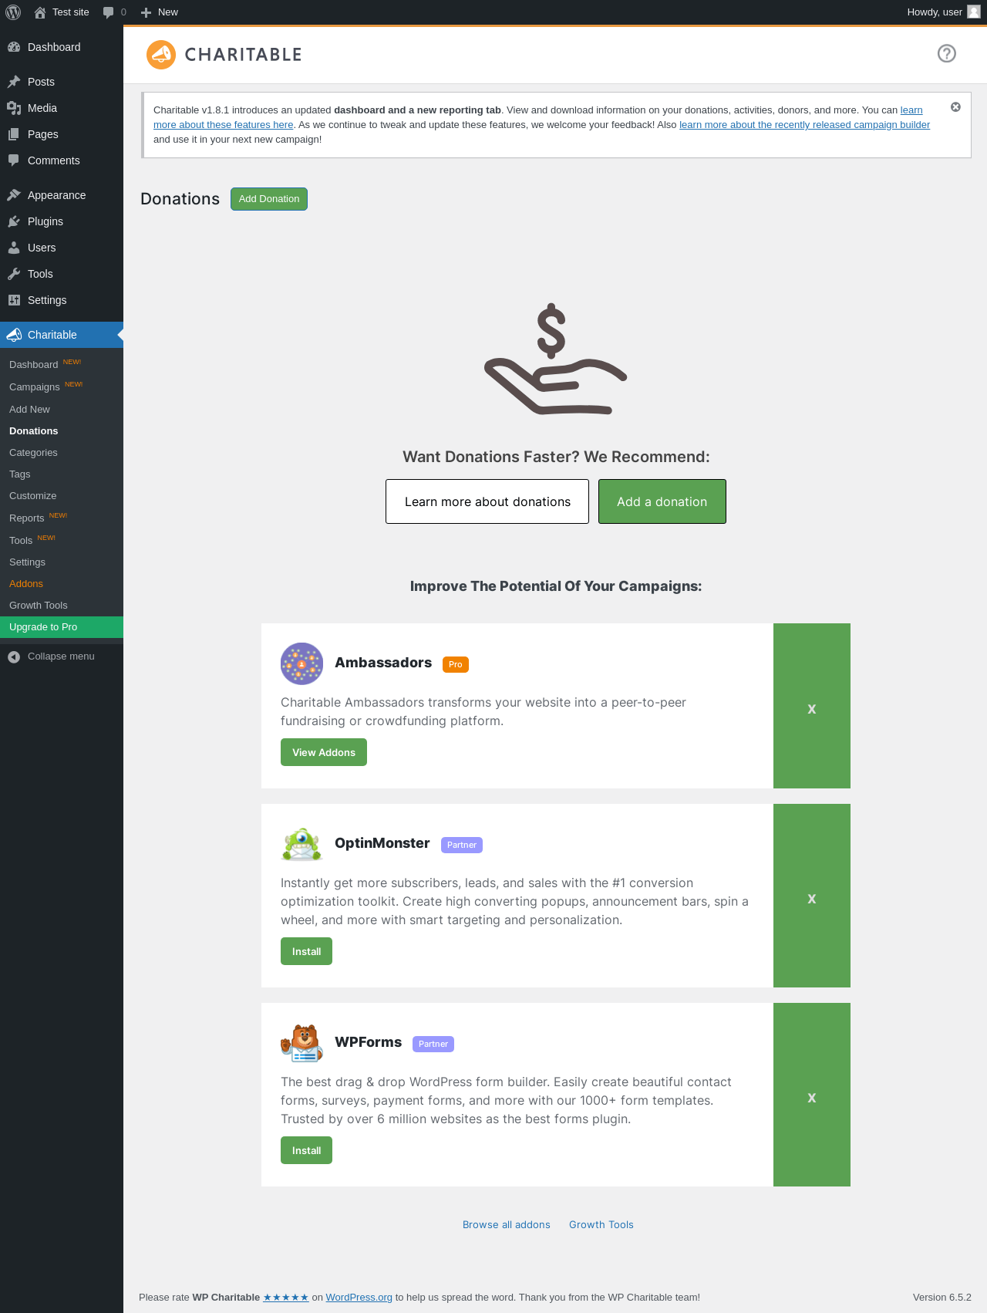Click the Appearance brush icon

click(14, 195)
